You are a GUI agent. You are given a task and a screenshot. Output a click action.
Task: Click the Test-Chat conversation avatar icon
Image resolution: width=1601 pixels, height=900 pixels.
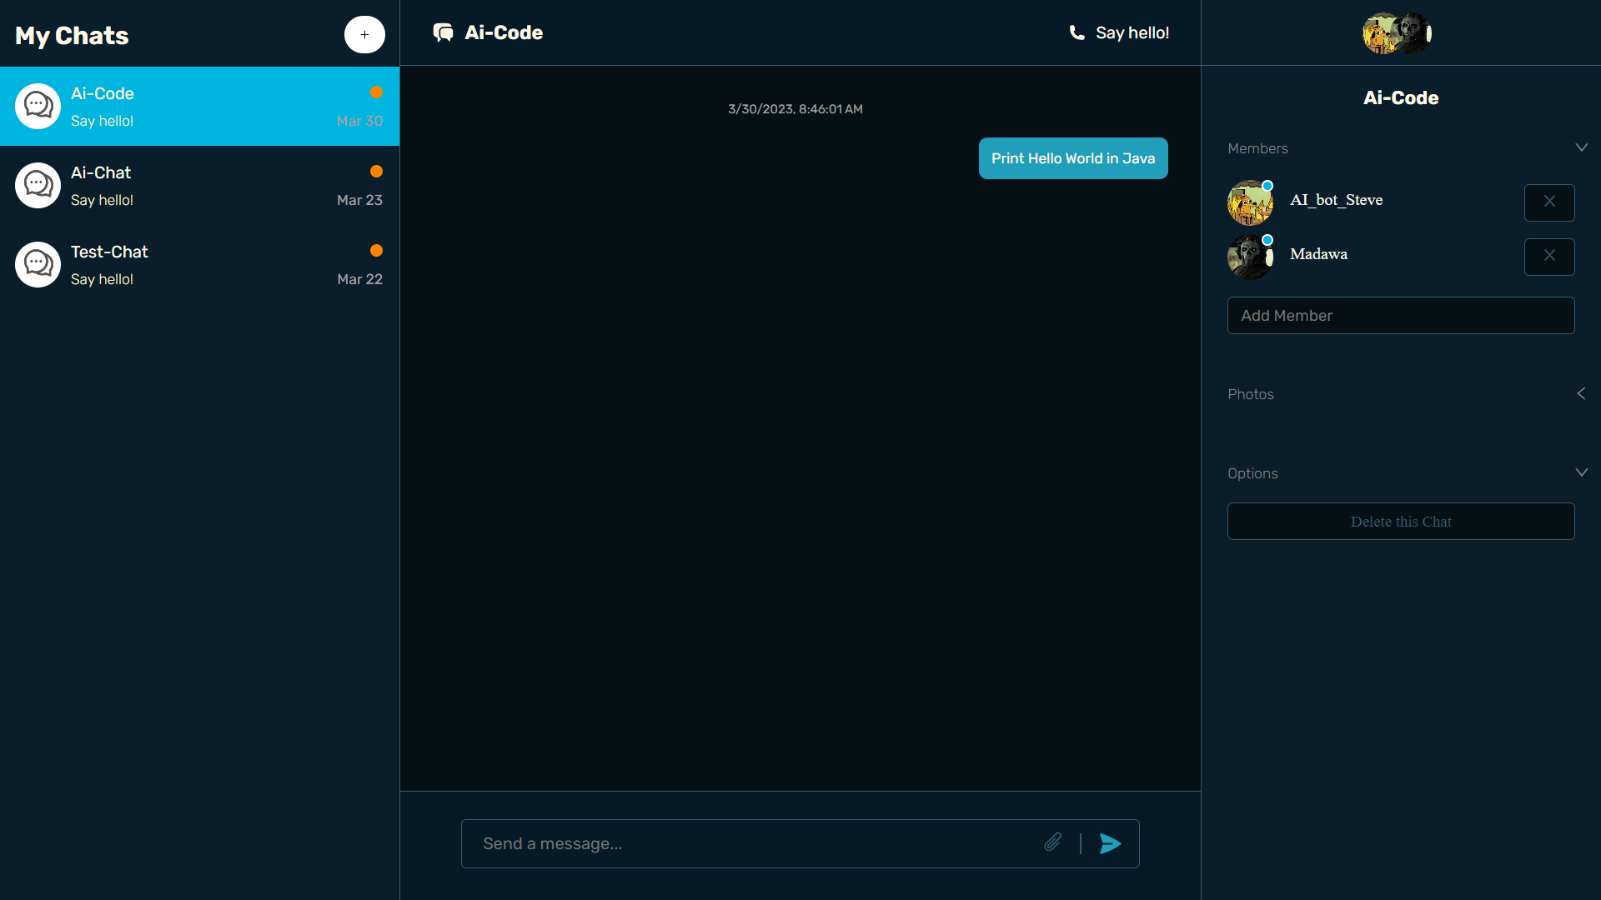point(38,264)
